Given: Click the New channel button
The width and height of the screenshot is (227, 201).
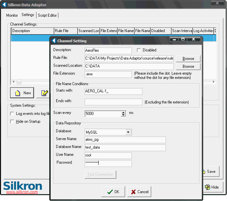Looking at the screenshot, I should click(x=22, y=93).
